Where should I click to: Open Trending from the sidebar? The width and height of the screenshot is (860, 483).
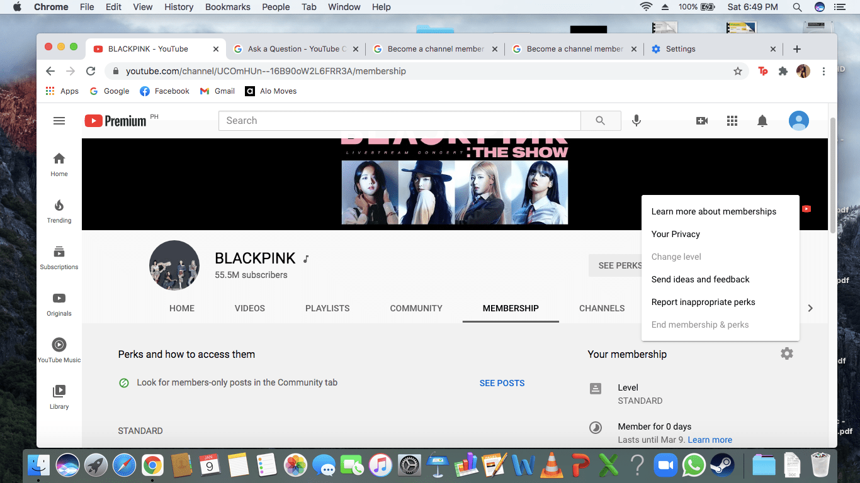(x=59, y=211)
